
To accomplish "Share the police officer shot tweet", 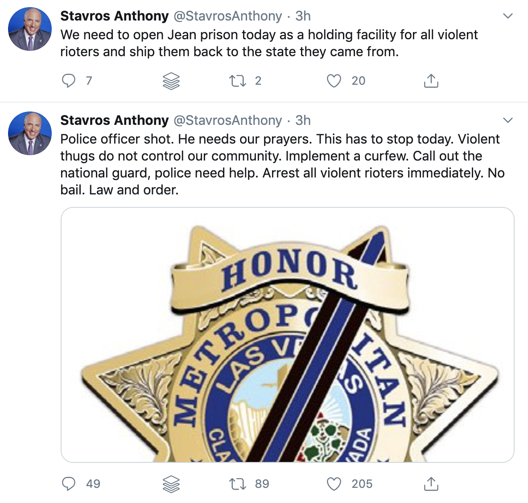I will pyautogui.click(x=431, y=484).
